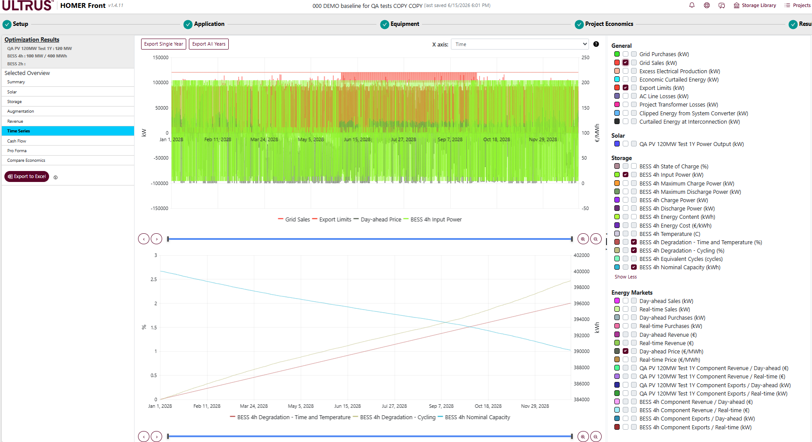The width and height of the screenshot is (812, 442).
Task: Open the Solar overview
Action: click(x=68, y=92)
